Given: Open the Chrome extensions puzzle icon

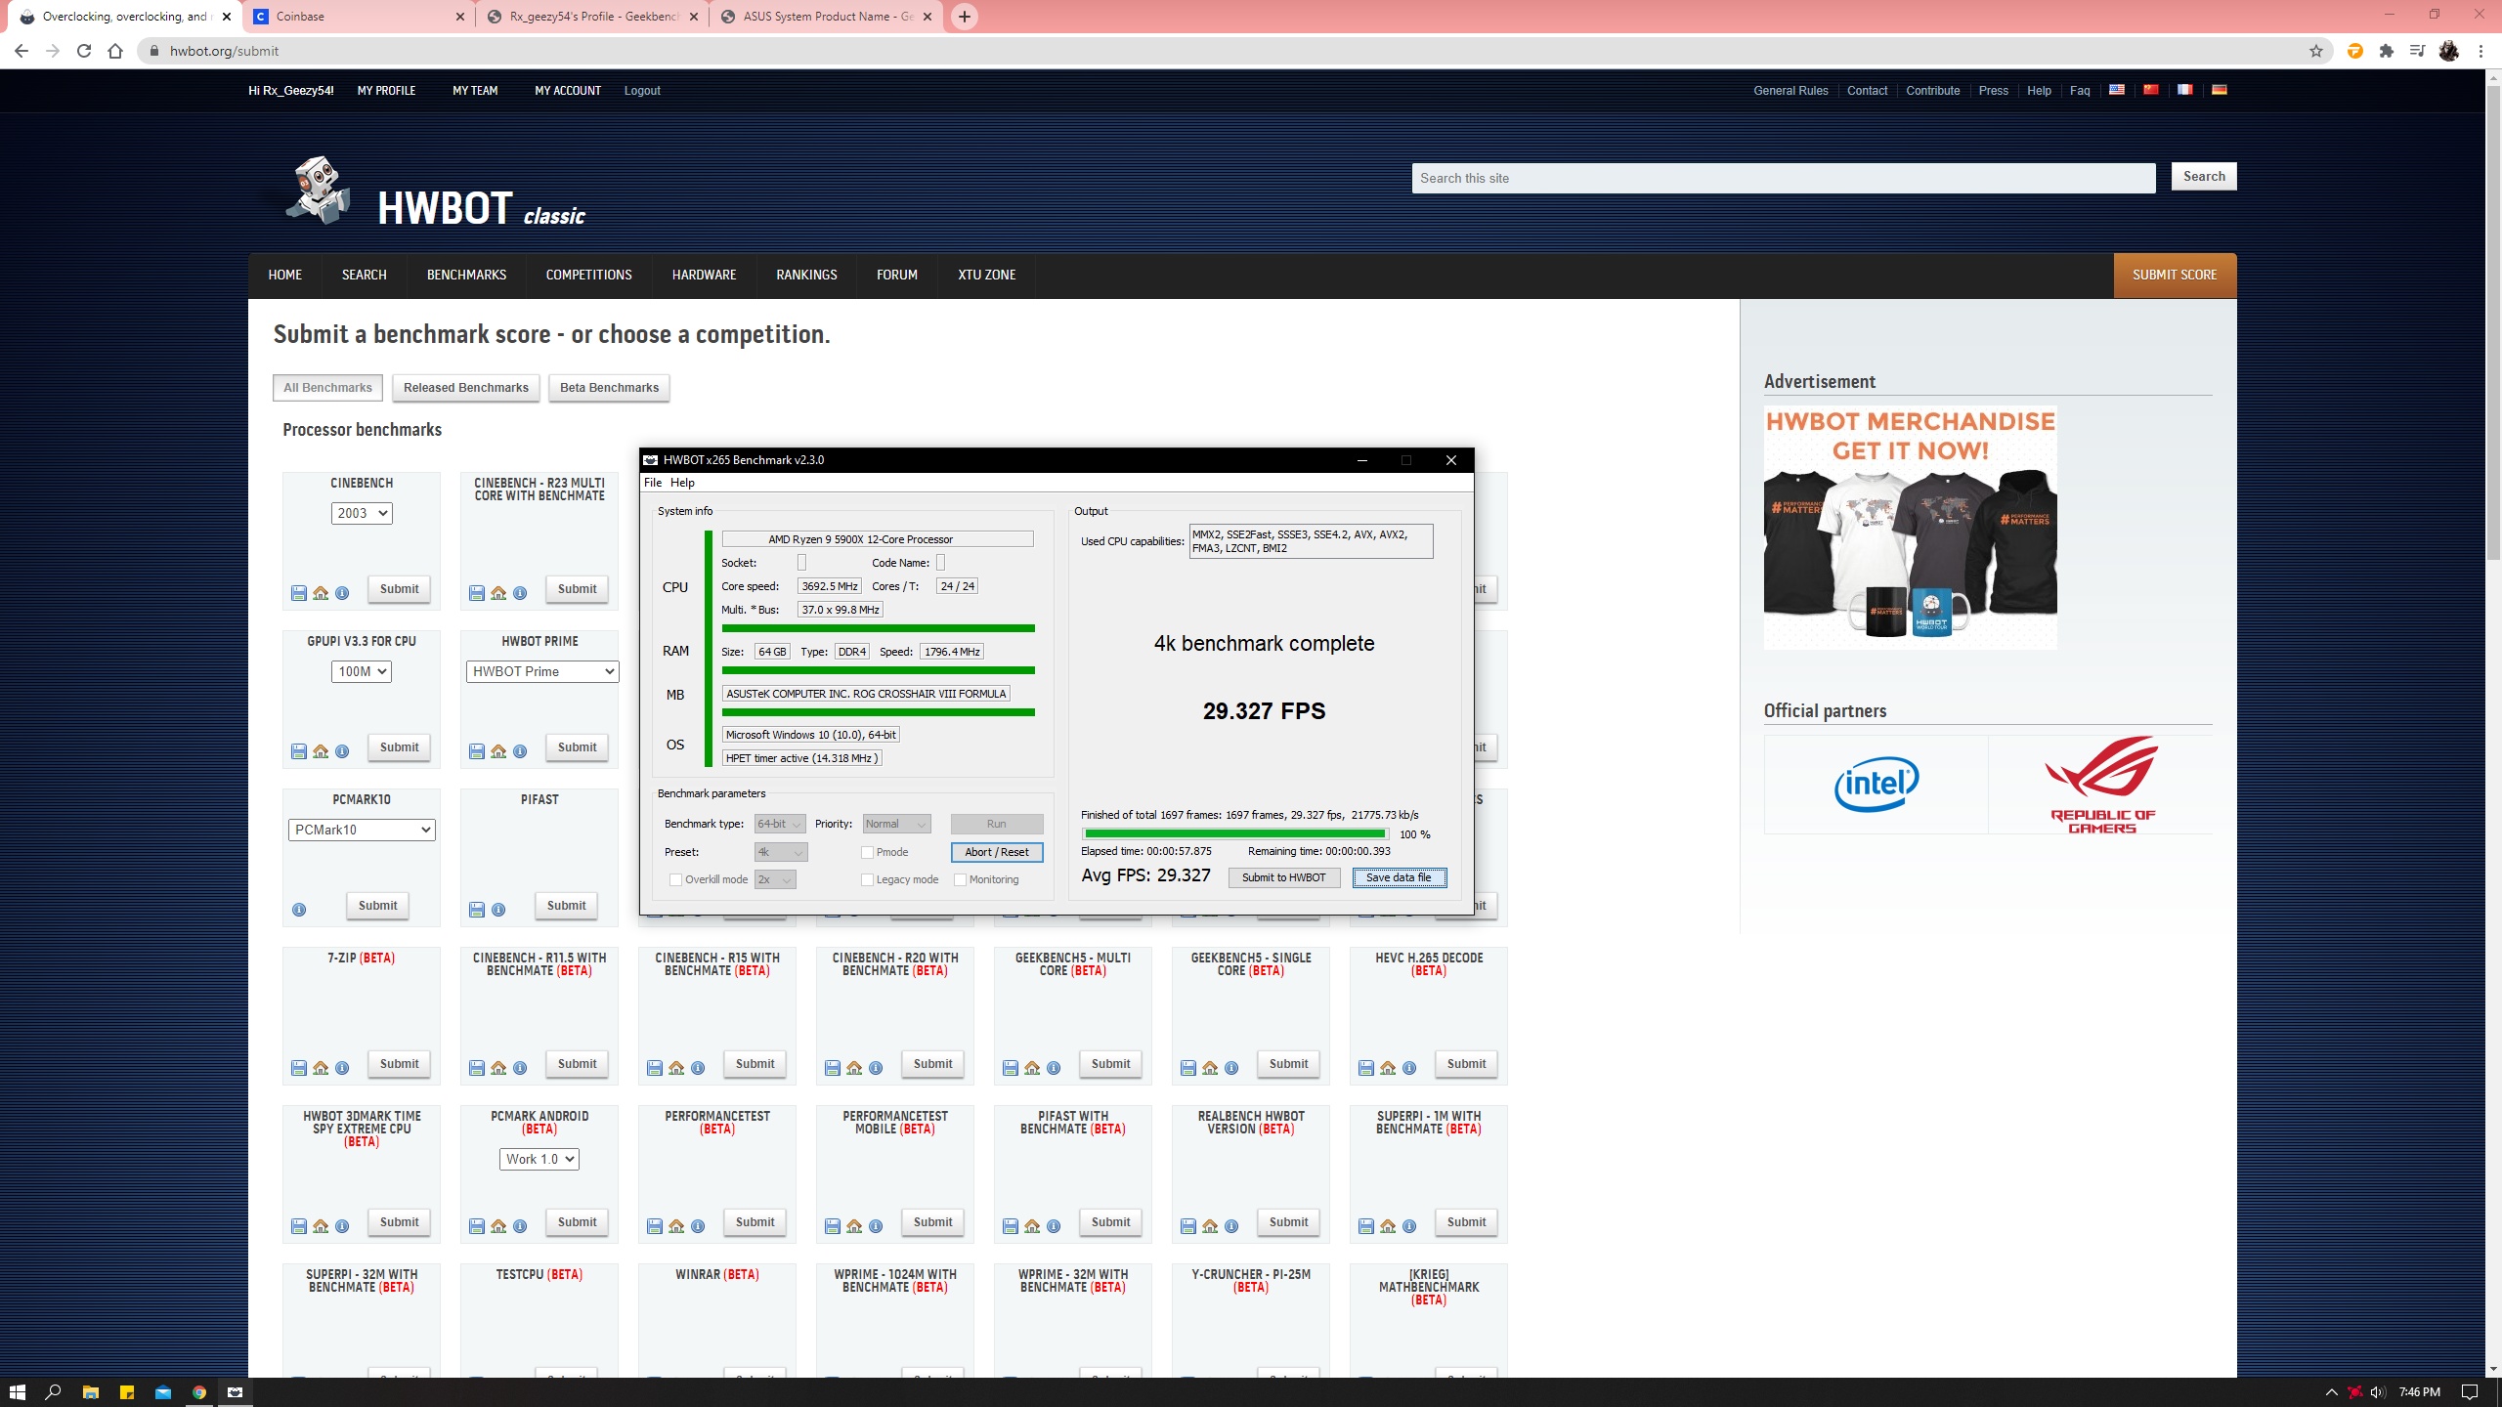Looking at the screenshot, I should (2386, 51).
